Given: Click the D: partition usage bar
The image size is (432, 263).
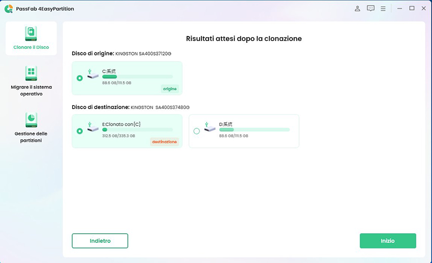Looking at the screenshot, I should 254,130.
